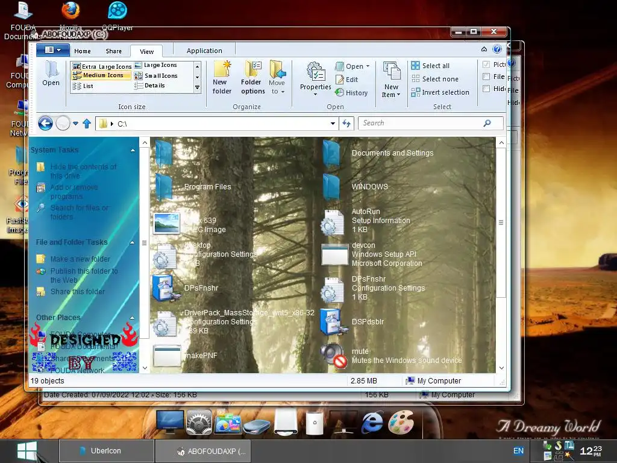Open the blue File menu button

pos(53,50)
